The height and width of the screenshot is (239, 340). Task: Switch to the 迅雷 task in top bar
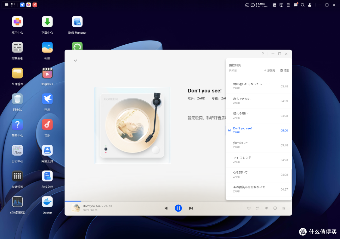(x=22, y=5)
